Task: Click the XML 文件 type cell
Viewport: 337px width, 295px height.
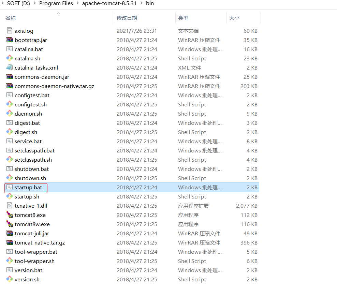Action: click(x=189, y=68)
